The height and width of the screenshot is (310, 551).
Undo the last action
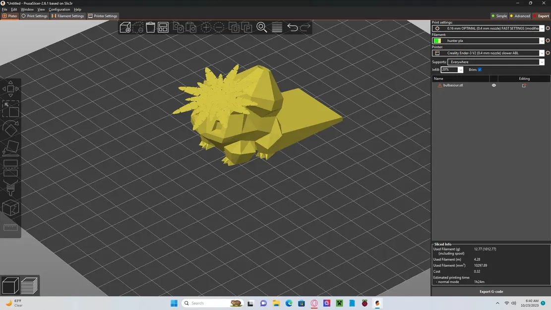(x=293, y=27)
